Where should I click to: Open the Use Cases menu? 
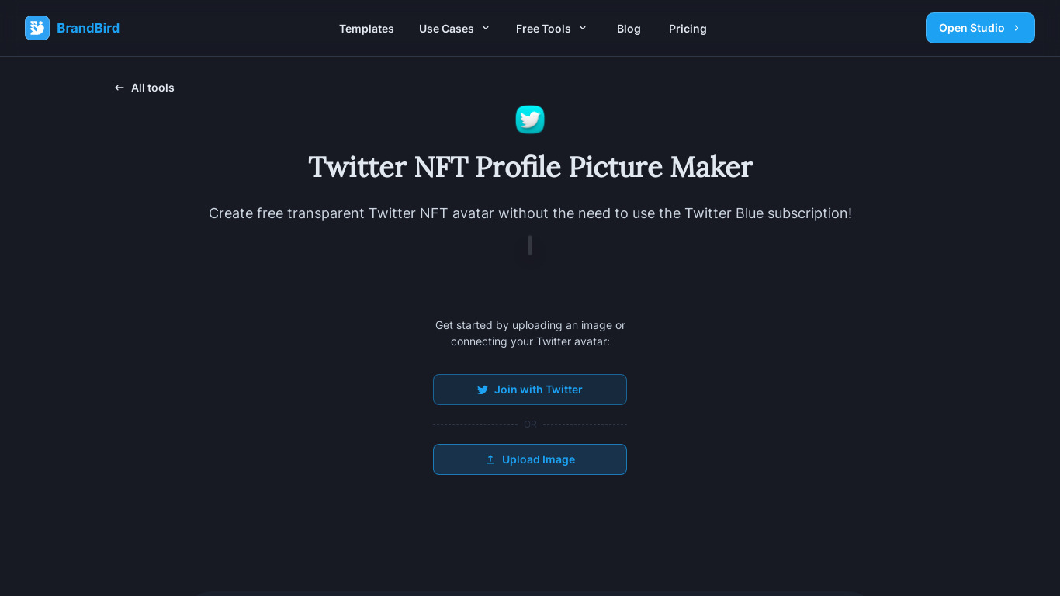pos(446,29)
